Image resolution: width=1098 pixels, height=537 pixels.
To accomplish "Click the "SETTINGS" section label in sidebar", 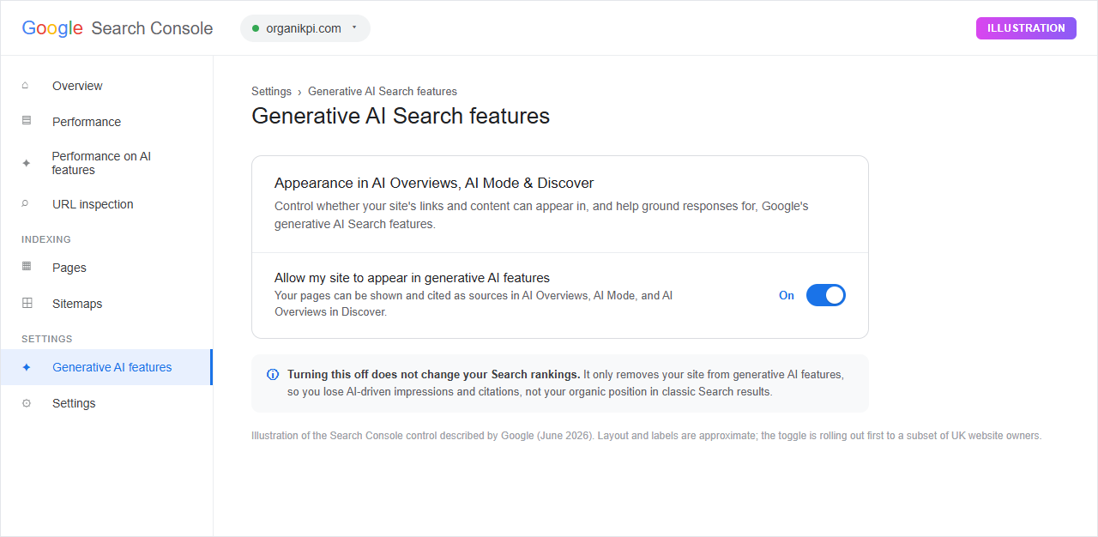I will (x=47, y=339).
